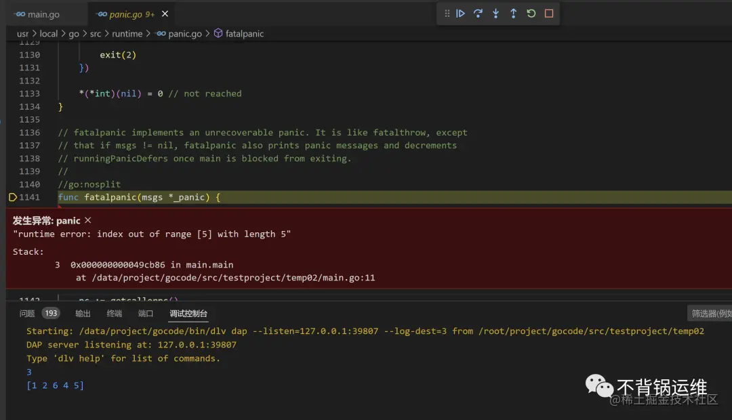The height and width of the screenshot is (420, 732).
Task: Close the panic.go tab
Action: (x=165, y=14)
